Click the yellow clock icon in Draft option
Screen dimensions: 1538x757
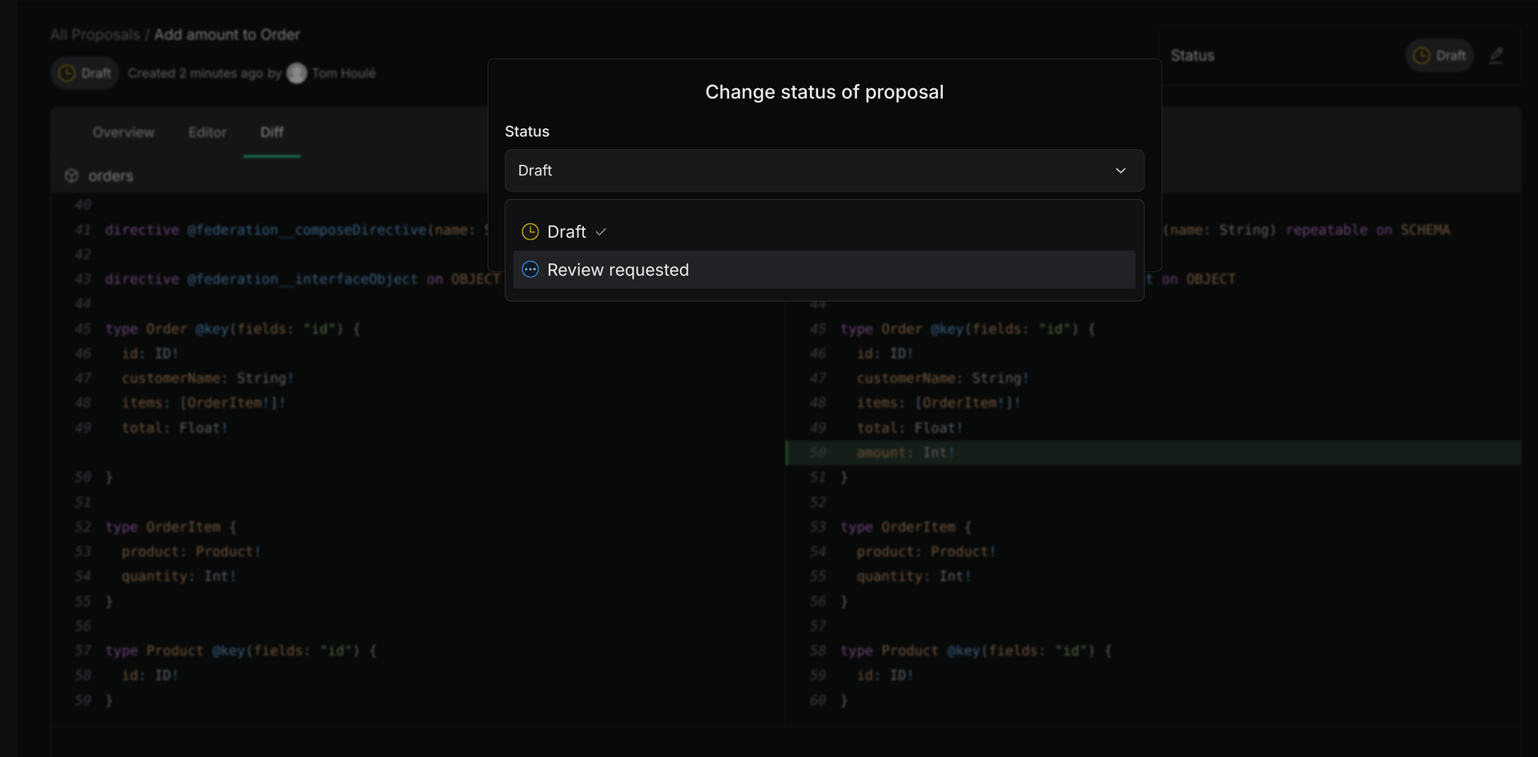[x=530, y=232]
